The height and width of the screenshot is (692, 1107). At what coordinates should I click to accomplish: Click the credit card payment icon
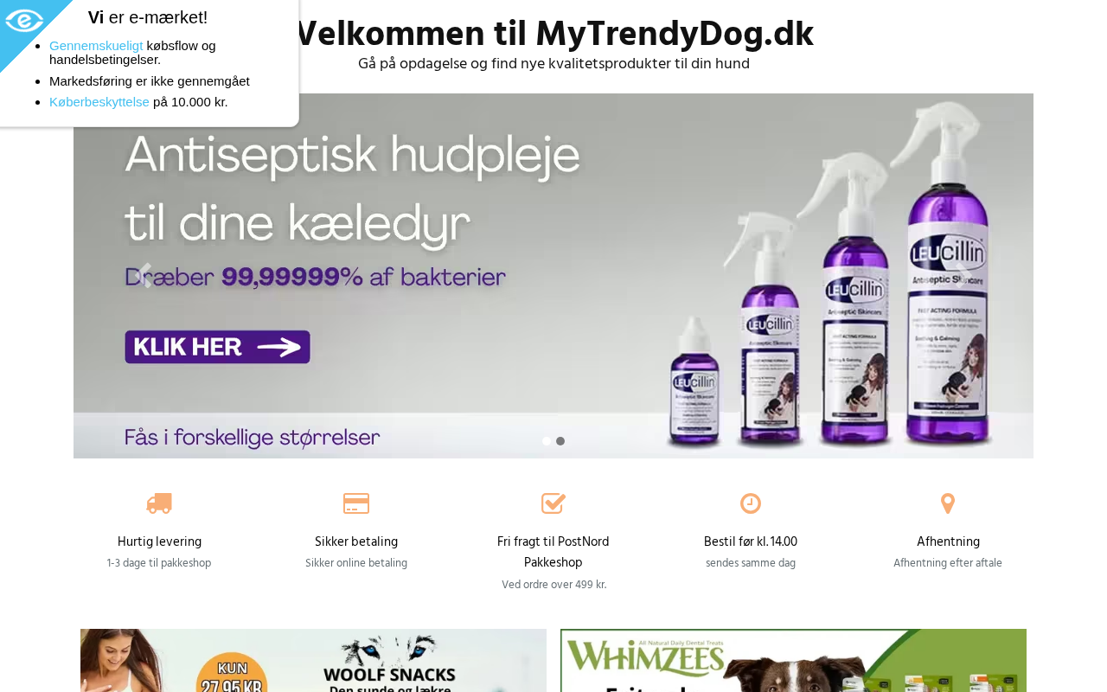pos(356,503)
